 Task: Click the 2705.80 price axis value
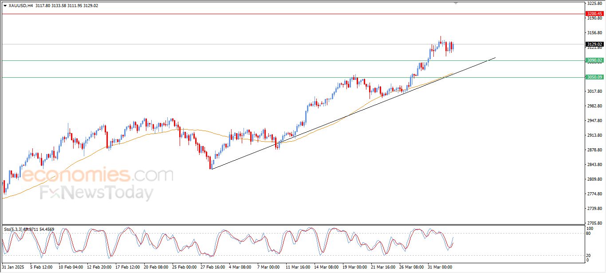594,223
